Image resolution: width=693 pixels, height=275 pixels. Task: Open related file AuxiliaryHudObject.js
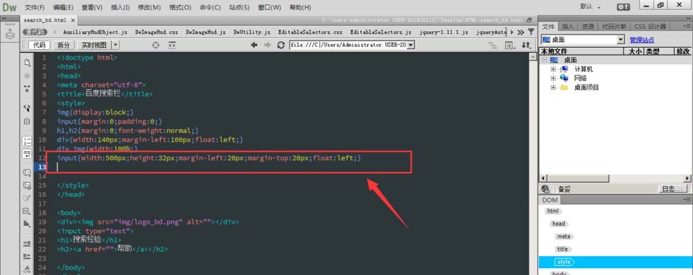95,33
